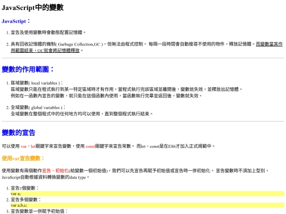
Task: Click the sentence '宣告及使用變數時會動態配置記憶體'
Action: tap(47, 33)
